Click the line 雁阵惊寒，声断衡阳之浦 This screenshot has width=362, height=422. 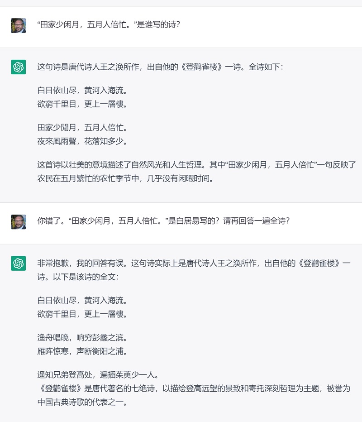[x=82, y=351]
